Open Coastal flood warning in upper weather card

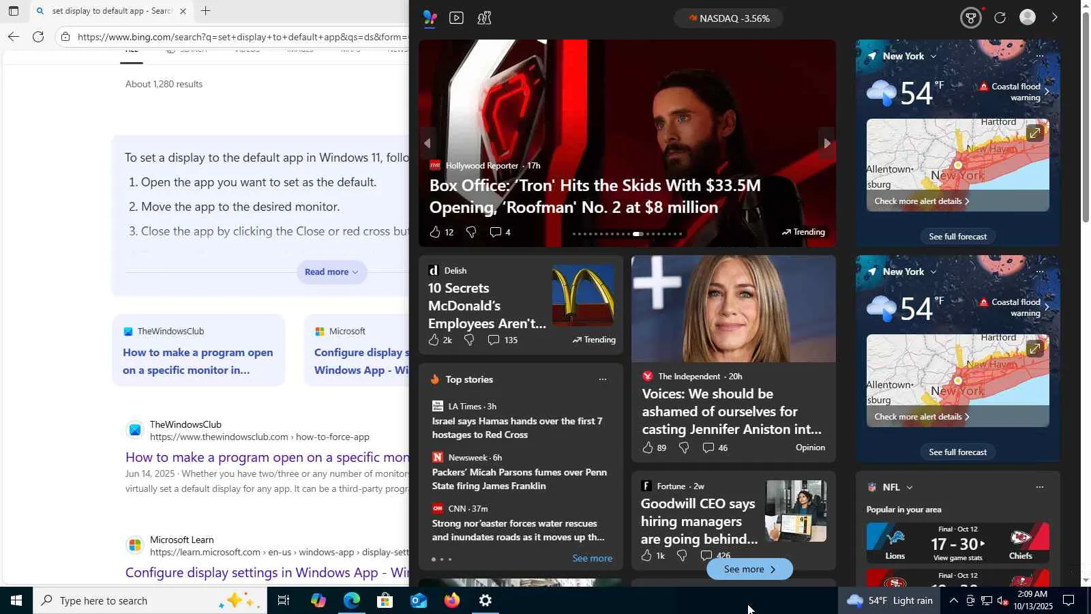[1015, 92]
